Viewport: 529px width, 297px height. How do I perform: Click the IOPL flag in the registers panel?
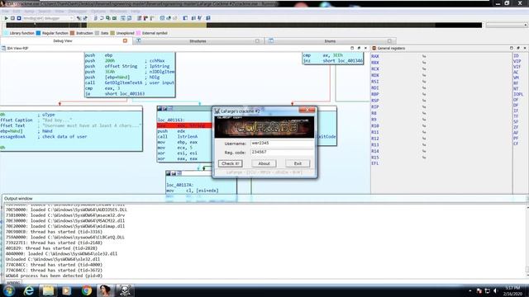click(x=518, y=94)
